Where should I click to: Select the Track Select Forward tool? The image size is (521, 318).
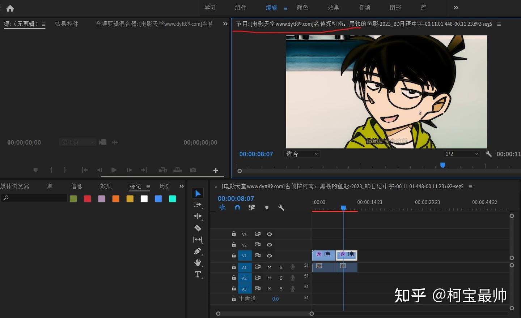coord(198,205)
